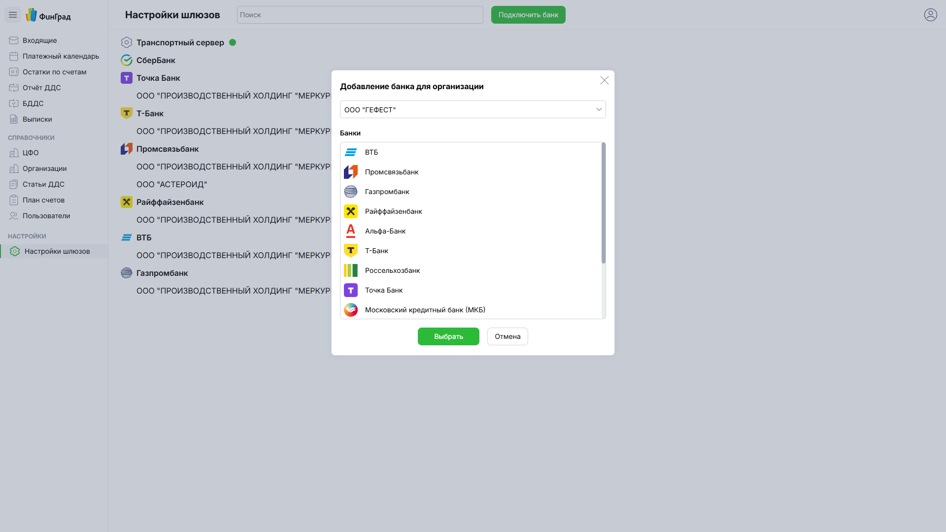Open the Организации reference page

pos(44,168)
